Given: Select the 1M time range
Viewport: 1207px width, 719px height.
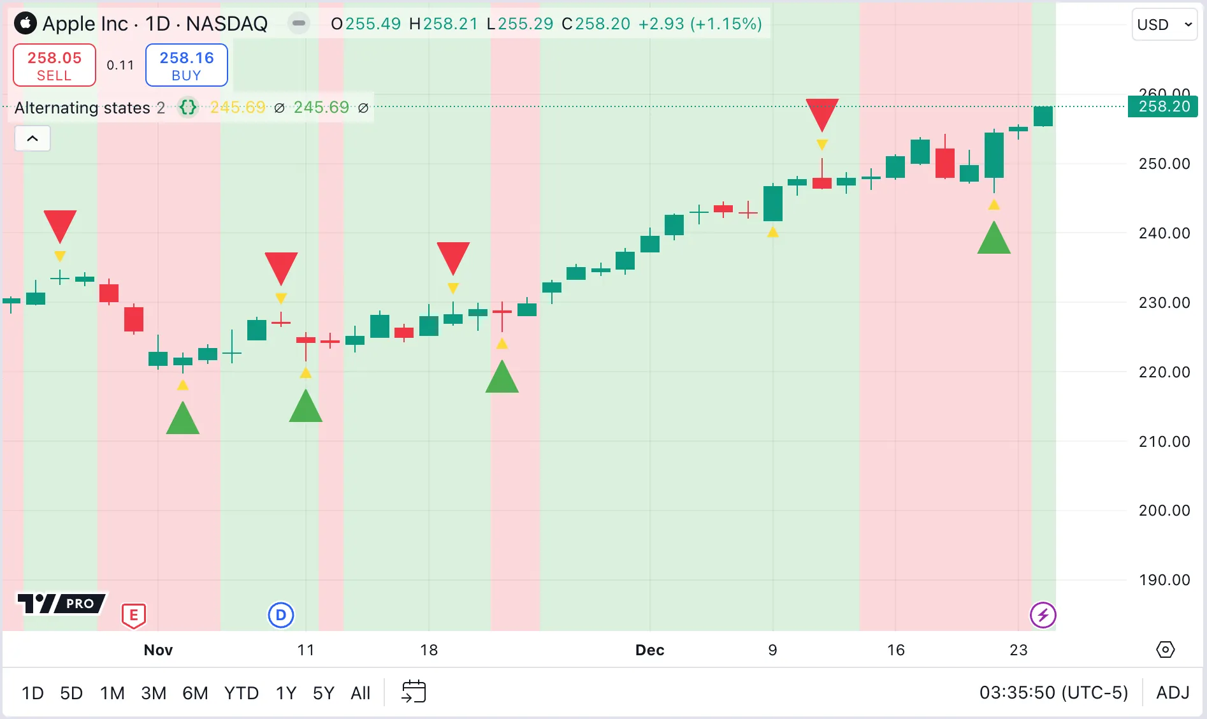Looking at the screenshot, I should [x=112, y=693].
